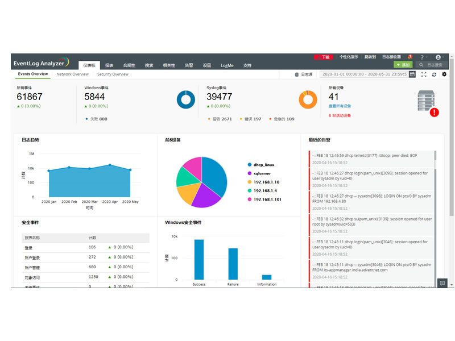Screen dimensions: 455x341
Task: Click the notification bell icon
Action: click(409, 57)
